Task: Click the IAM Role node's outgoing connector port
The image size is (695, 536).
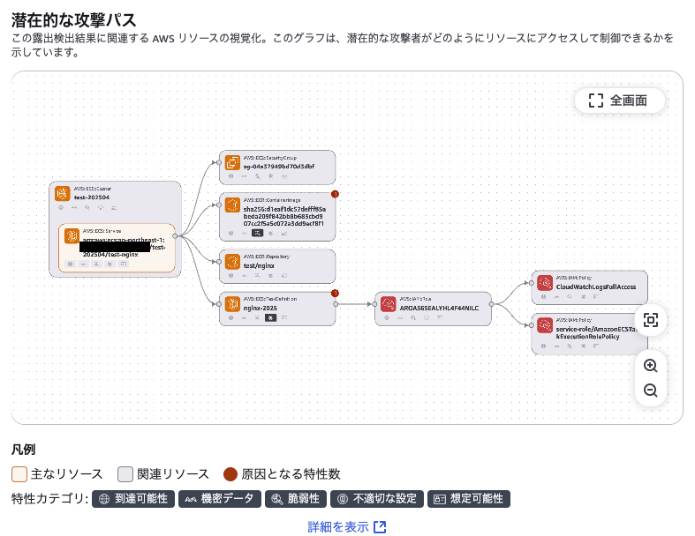Action: [x=492, y=304]
